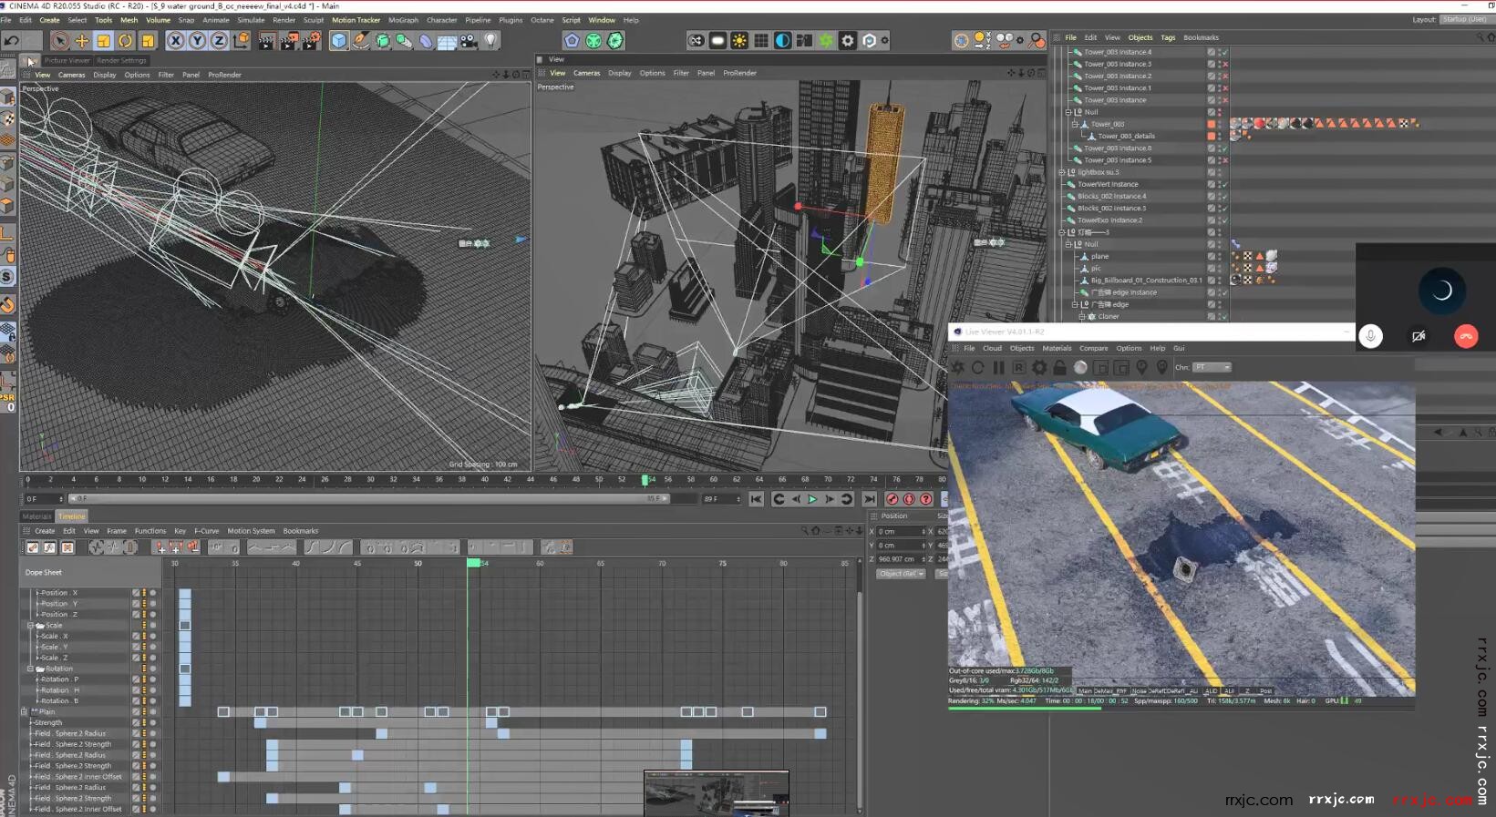Expand the Plain track group
Image resolution: width=1496 pixels, height=817 pixels.
tap(25, 711)
